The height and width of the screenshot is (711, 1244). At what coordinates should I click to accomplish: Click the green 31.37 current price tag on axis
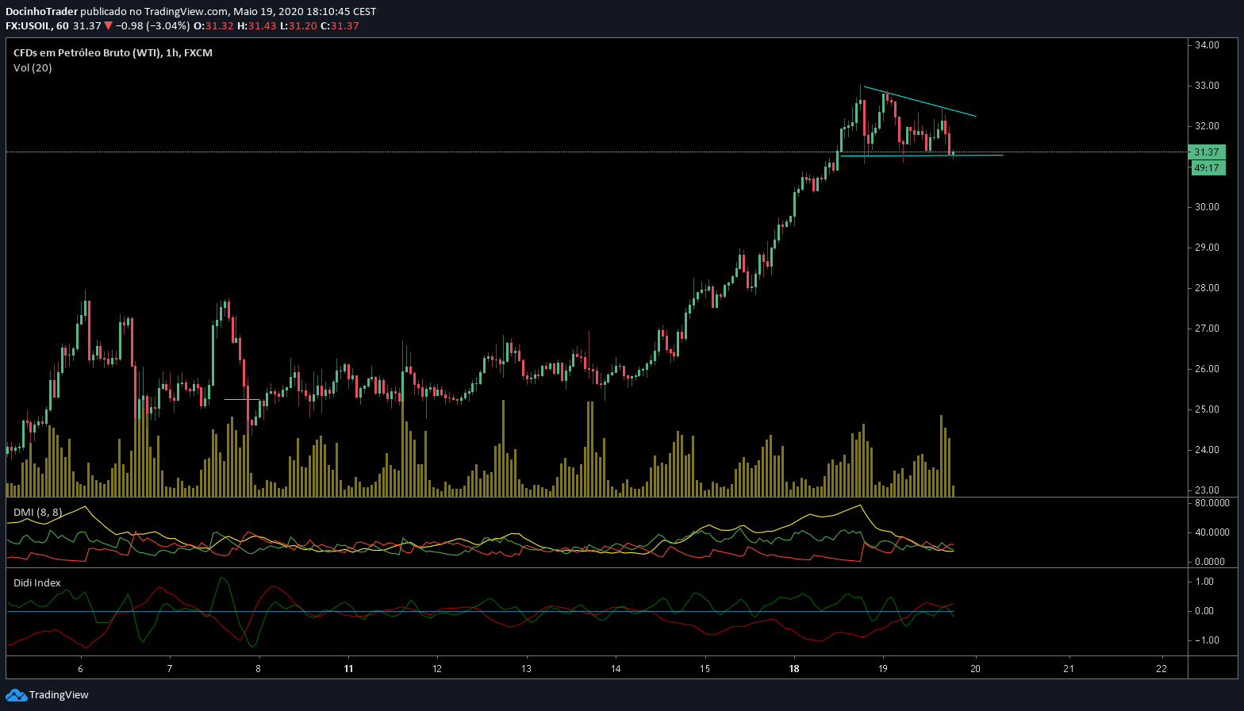pyautogui.click(x=1206, y=152)
